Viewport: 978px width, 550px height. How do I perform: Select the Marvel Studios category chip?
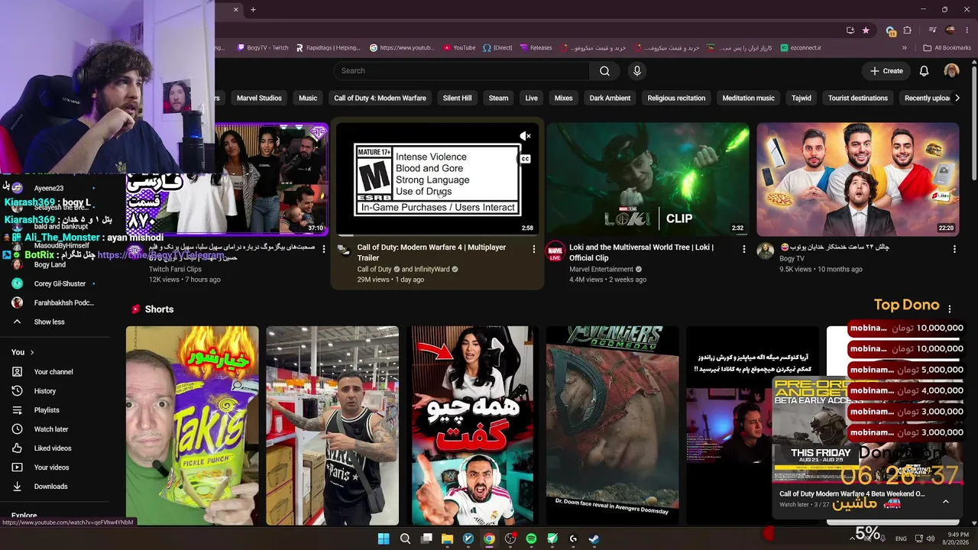tap(259, 98)
